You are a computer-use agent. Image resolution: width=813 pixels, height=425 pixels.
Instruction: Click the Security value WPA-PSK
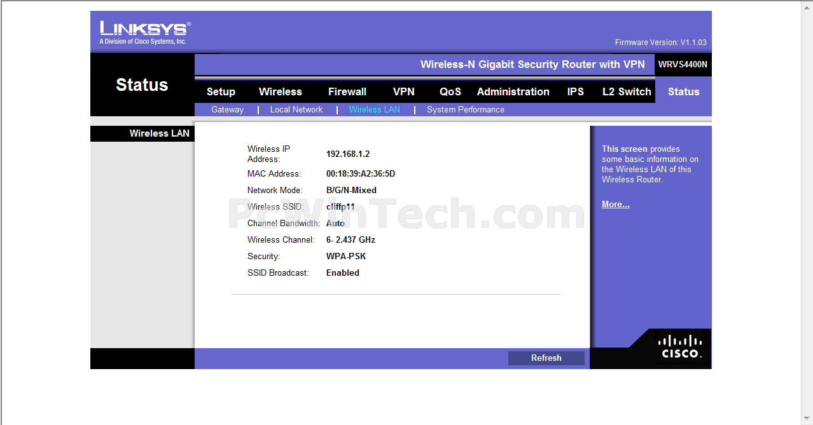pyautogui.click(x=346, y=256)
